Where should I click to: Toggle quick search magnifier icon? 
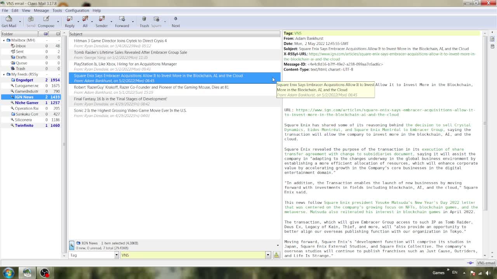(71, 245)
